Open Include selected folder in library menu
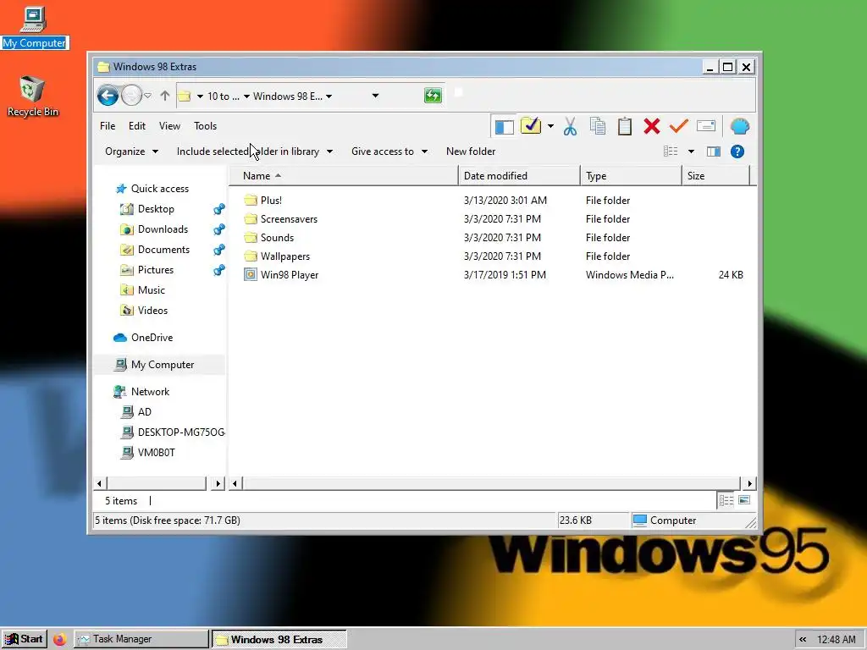Image resolution: width=867 pixels, height=650 pixels. click(254, 151)
